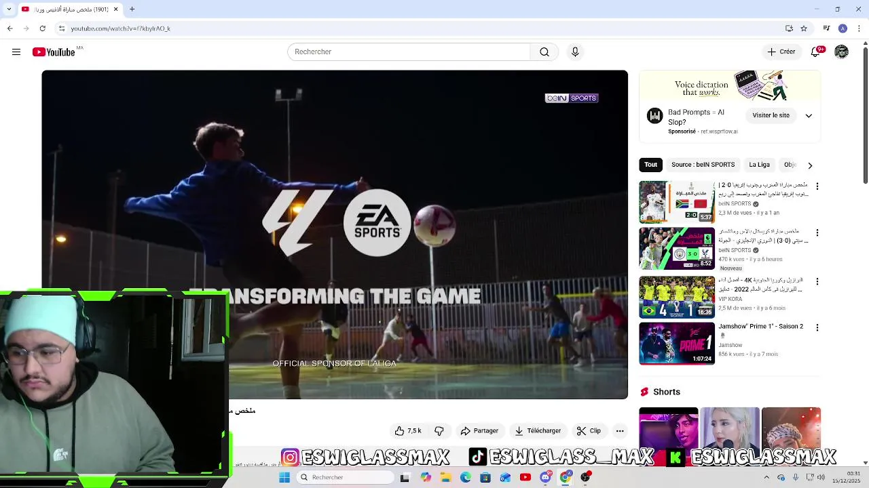Image resolution: width=869 pixels, height=488 pixels.
Task: Expand the sponsored ad chevron
Action: (809, 116)
